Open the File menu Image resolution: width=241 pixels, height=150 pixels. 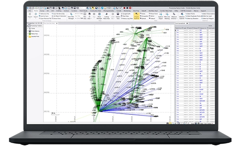pos(30,11)
